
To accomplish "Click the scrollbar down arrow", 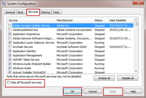I will 136,71.
